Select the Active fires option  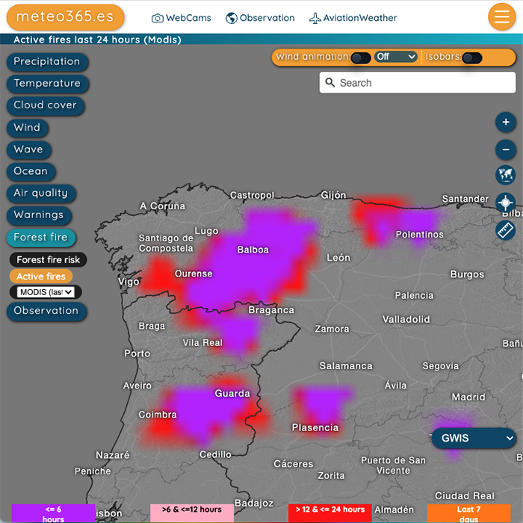tap(41, 276)
